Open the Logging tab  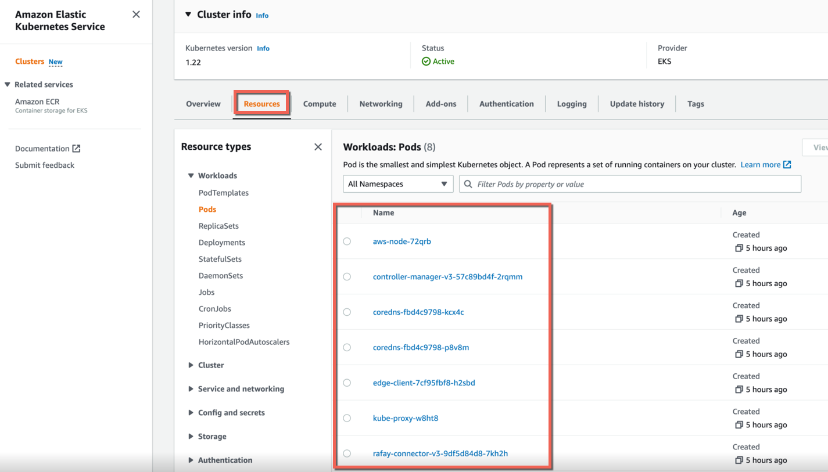(x=572, y=104)
